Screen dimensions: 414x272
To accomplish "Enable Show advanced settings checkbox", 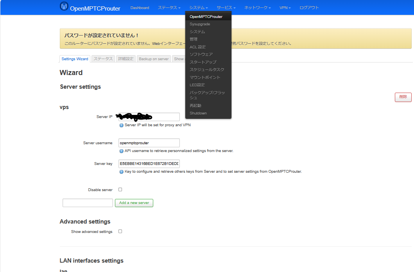I will (x=120, y=231).
